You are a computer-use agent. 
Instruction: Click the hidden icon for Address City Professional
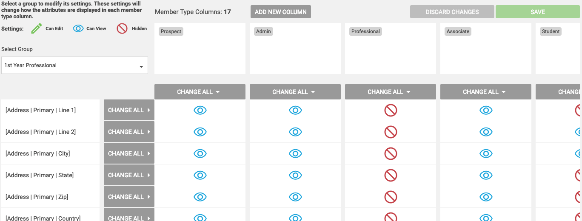click(x=391, y=153)
